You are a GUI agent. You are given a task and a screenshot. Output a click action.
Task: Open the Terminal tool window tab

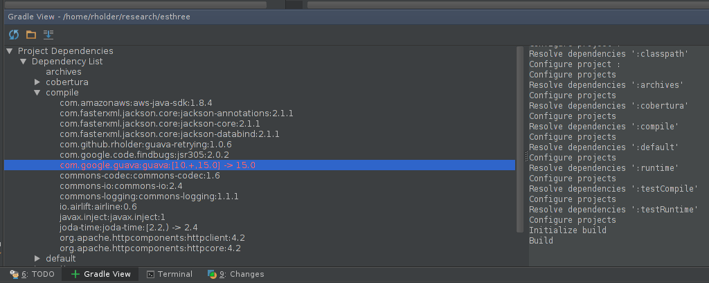coord(170,274)
